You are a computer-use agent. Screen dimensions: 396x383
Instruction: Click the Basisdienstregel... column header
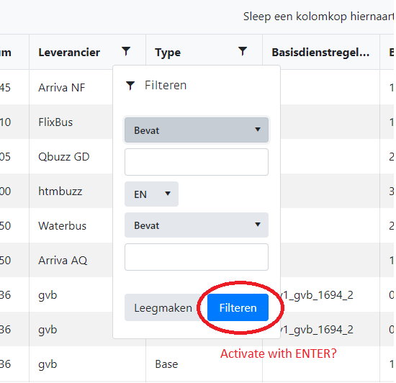(x=320, y=53)
